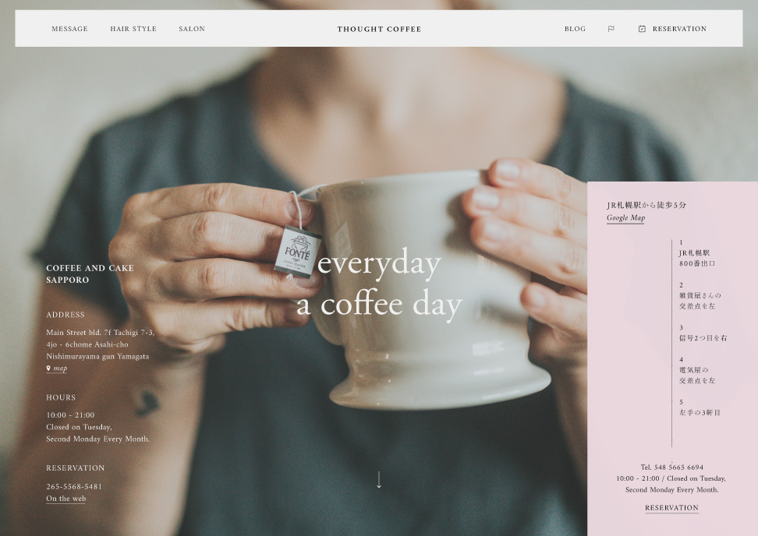
Task: Click the reservation phone number 265-5568-5481
Action: coord(74,487)
